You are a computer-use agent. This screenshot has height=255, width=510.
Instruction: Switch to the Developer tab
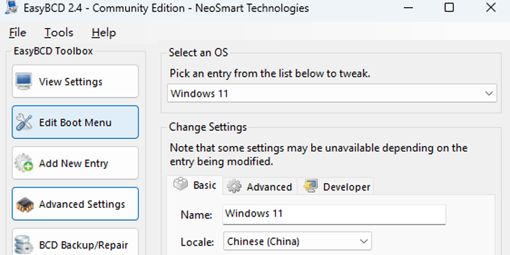[x=336, y=186]
